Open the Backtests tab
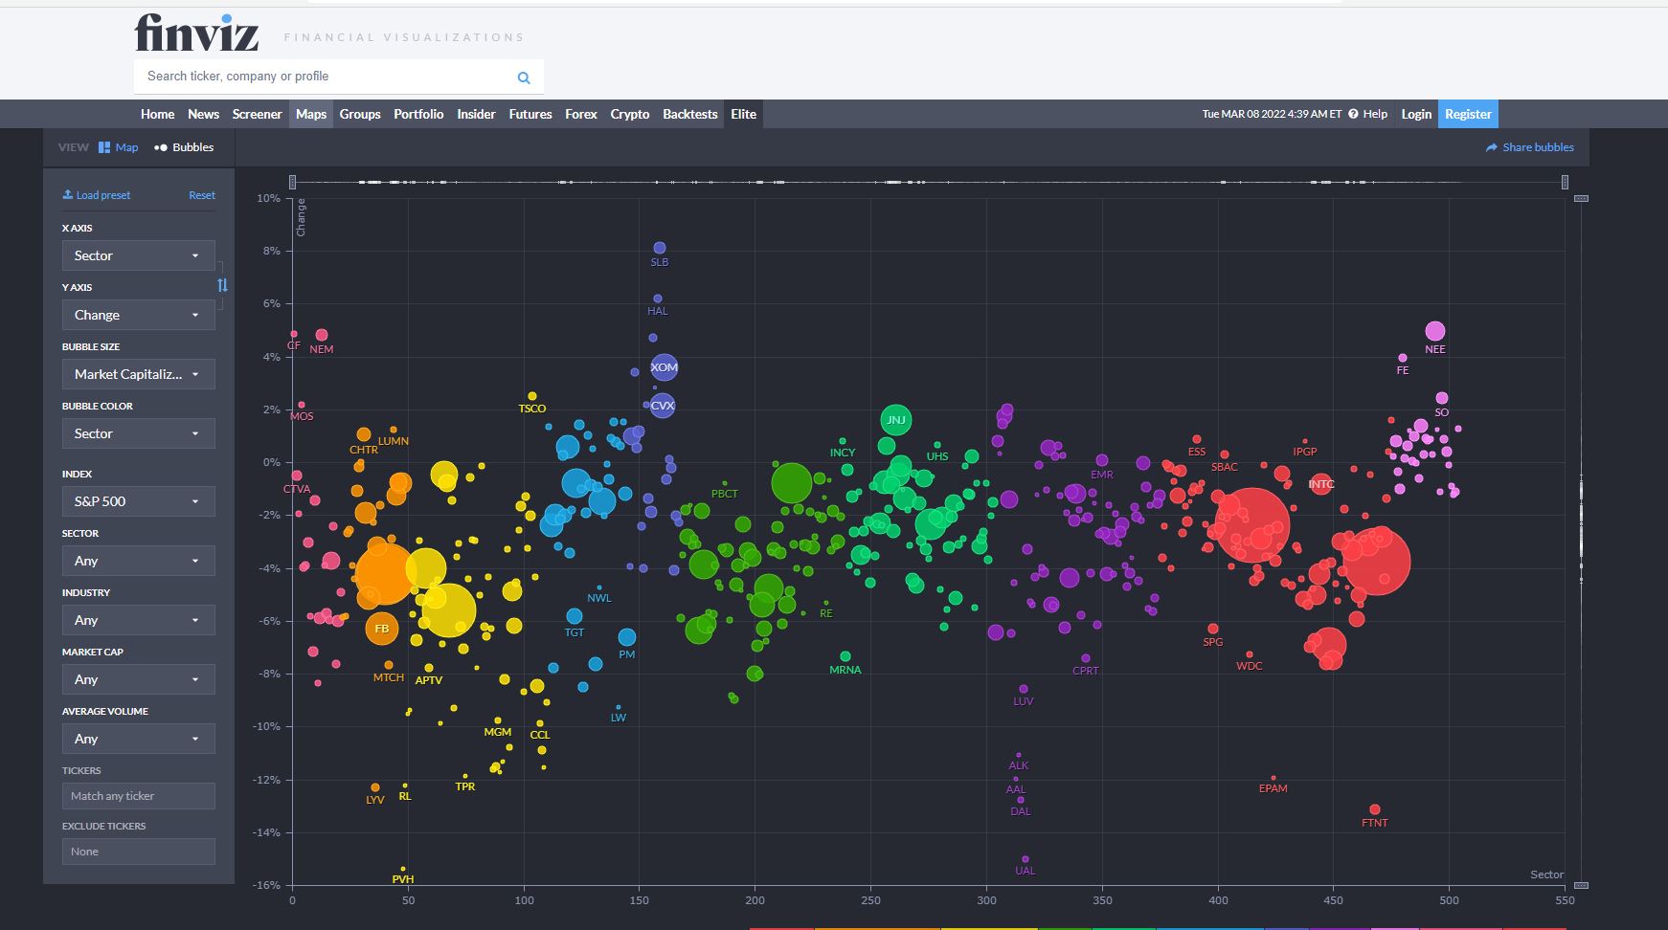1668x930 pixels. [690, 114]
